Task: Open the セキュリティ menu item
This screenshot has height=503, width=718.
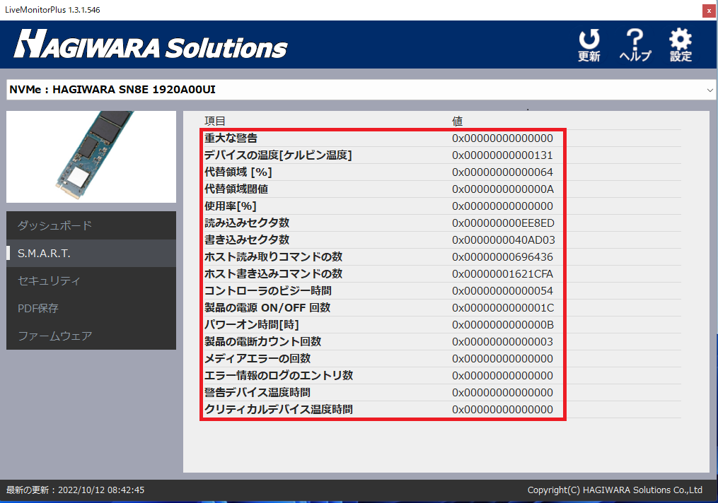Action: coord(91,280)
